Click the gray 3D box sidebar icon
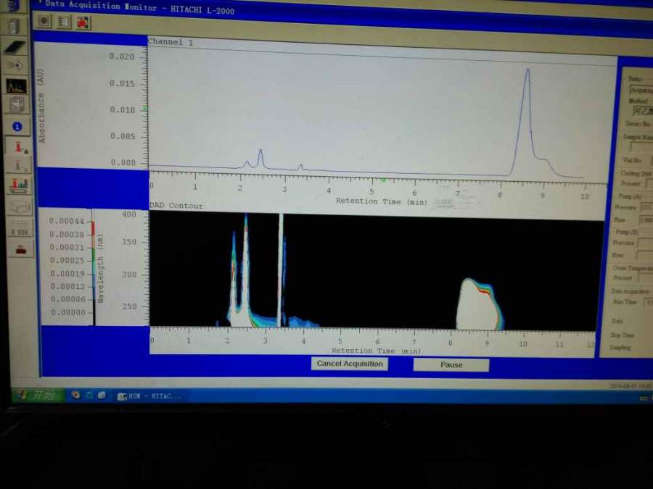The image size is (653, 489). 19,206
